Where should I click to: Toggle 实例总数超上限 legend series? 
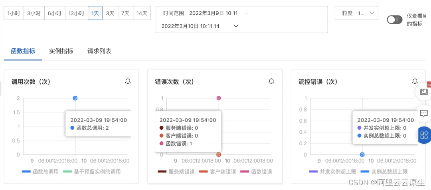coord(384,172)
